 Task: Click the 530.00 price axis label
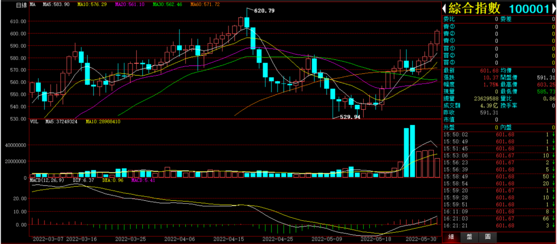coord(19,119)
